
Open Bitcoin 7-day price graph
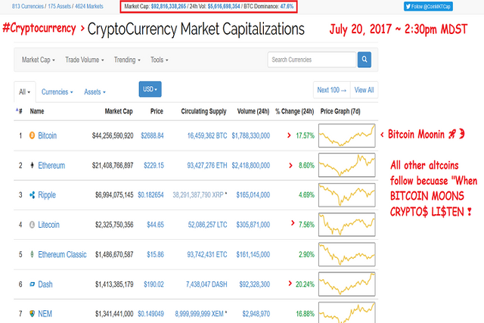[x=347, y=135]
